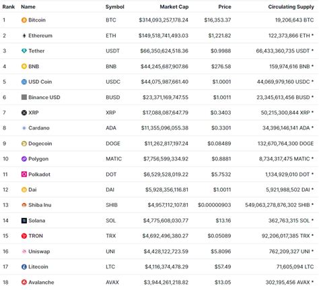Open the Dogecoin name link
319x290 pixels.
point(40,144)
